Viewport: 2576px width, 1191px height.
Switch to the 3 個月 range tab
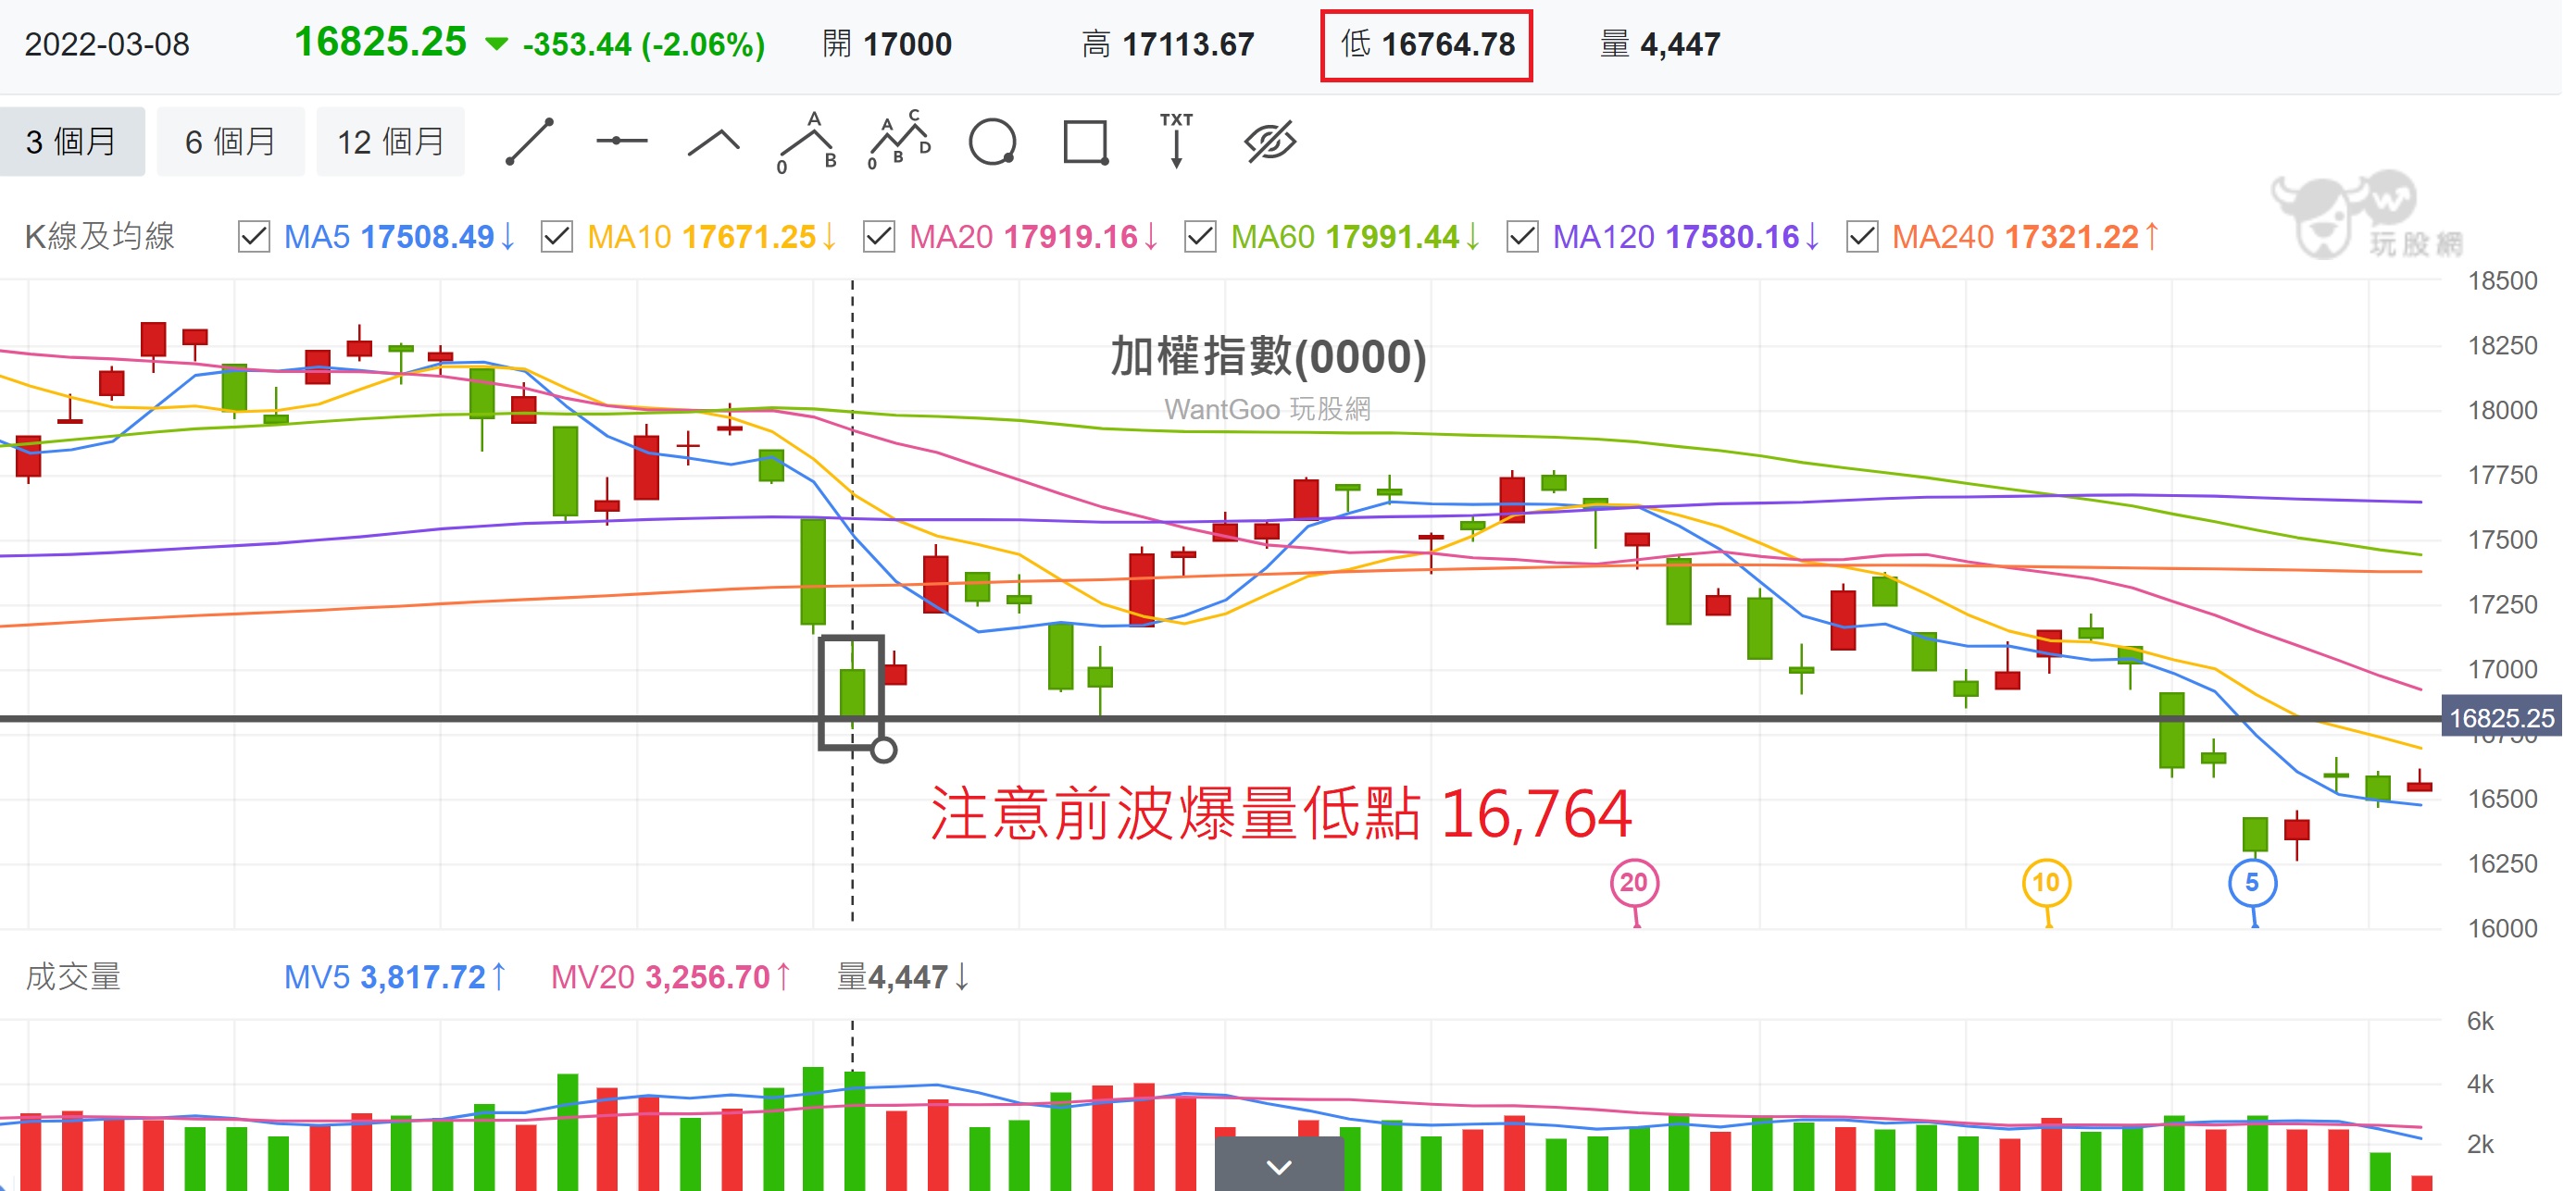coord(72,142)
